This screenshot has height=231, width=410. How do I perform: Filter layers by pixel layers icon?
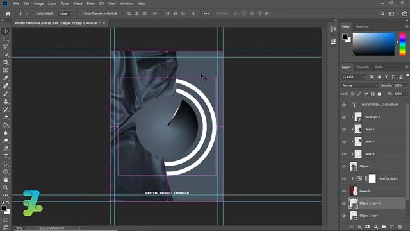click(x=372, y=77)
